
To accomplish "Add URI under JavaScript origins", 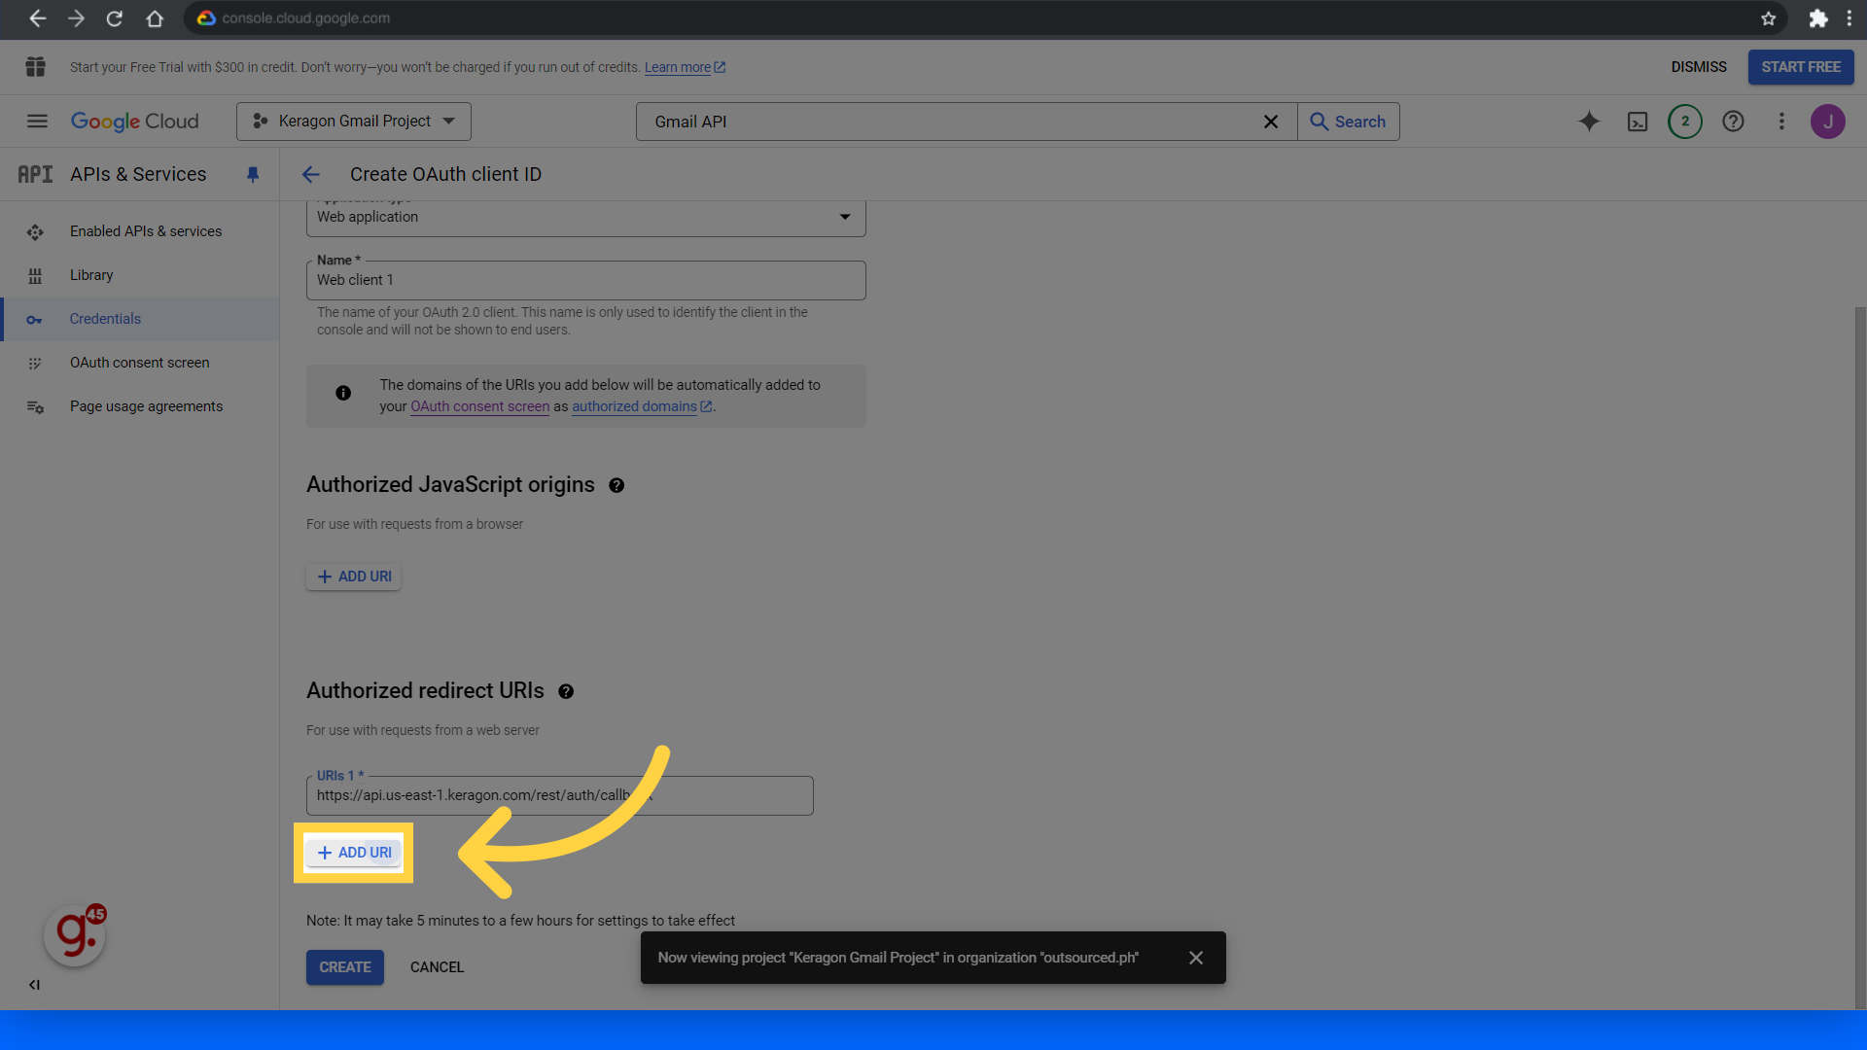I will pos(354,577).
